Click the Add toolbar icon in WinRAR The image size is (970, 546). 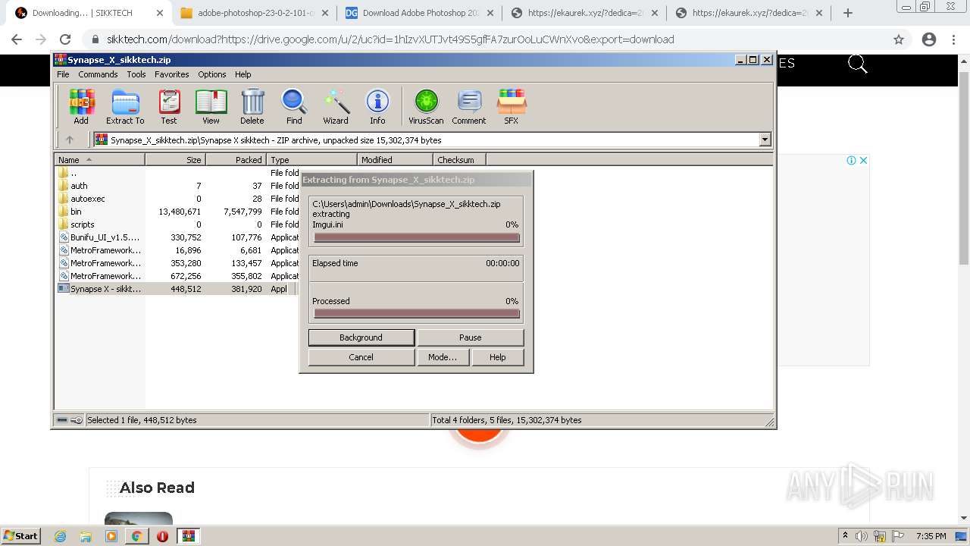(x=81, y=106)
